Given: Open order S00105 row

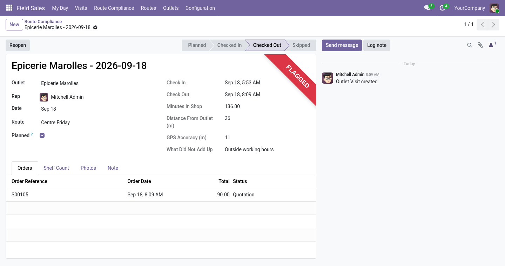Looking at the screenshot, I should click(x=161, y=195).
